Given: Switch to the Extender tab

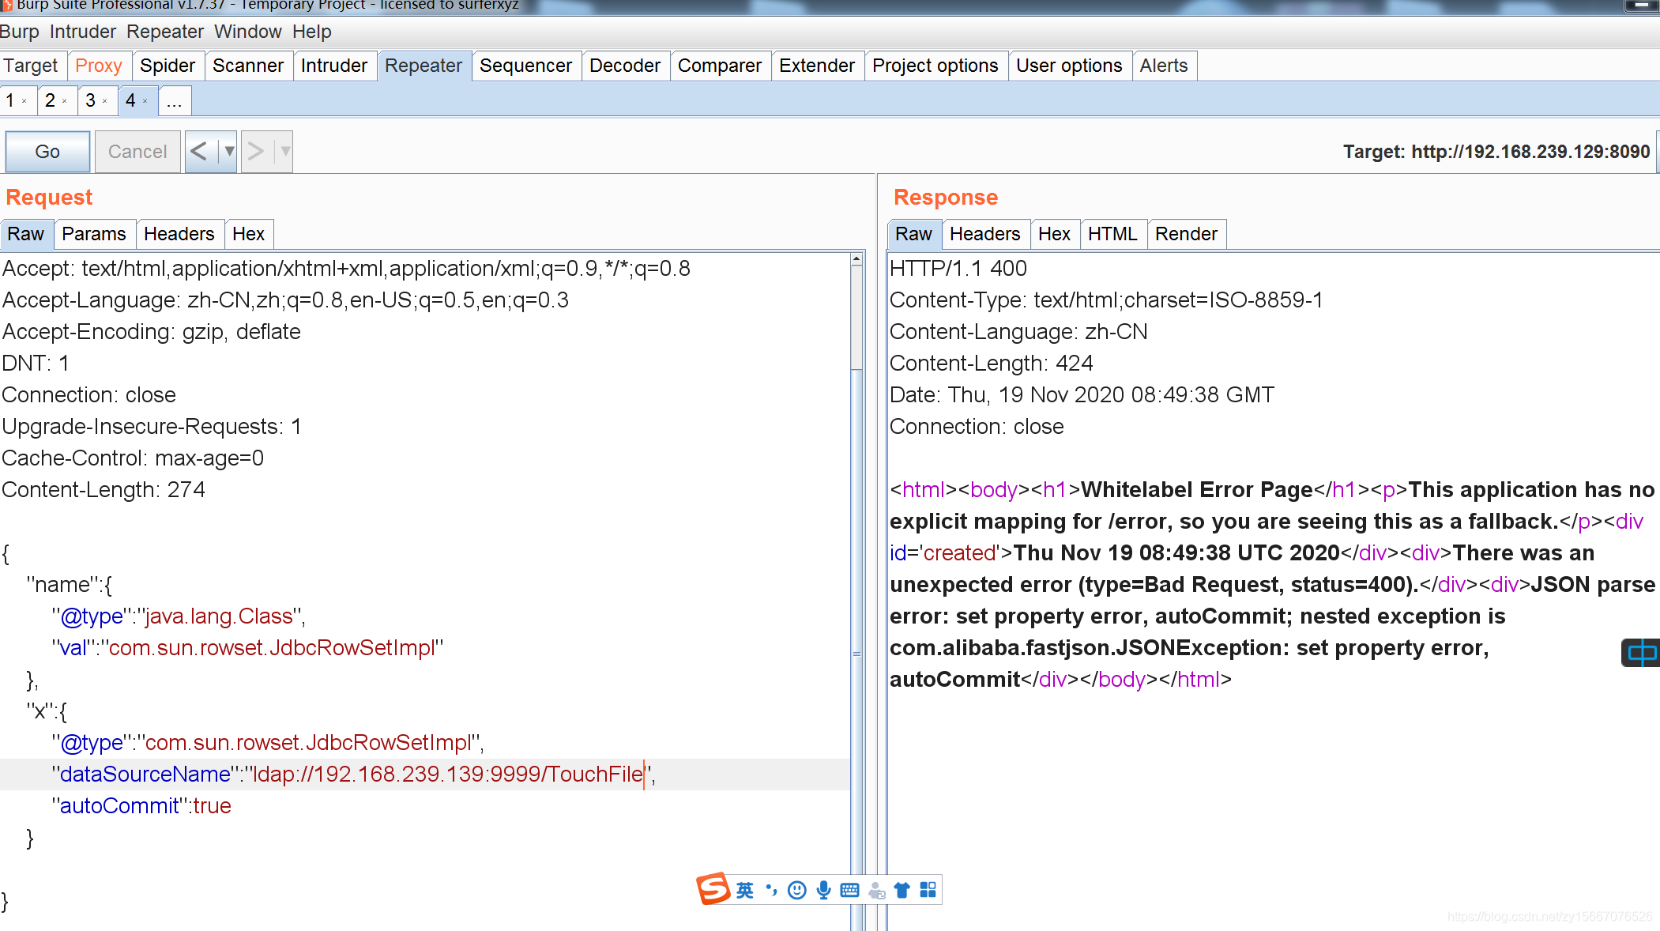Looking at the screenshot, I should [x=817, y=66].
